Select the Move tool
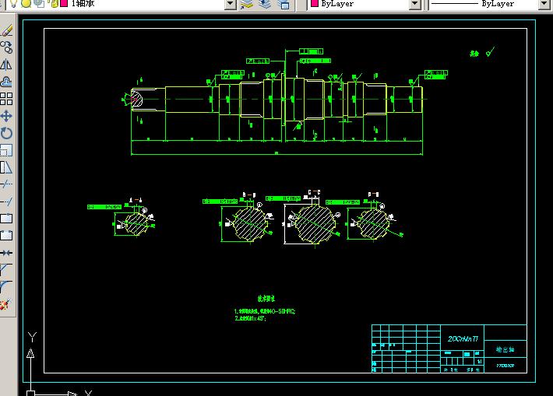The width and height of the screenshot is (553, 396). coord(6,116)
